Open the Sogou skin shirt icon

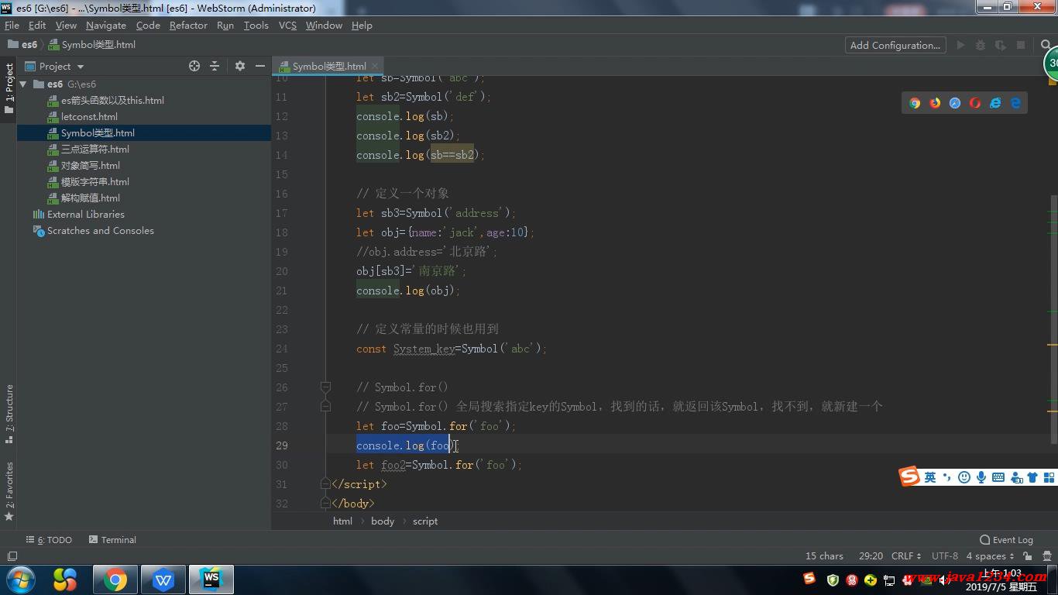tap(1032, 477)
